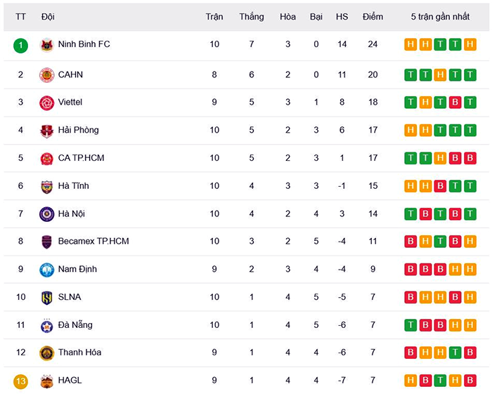Sort table by Điểm column header

tap(373, 16)
